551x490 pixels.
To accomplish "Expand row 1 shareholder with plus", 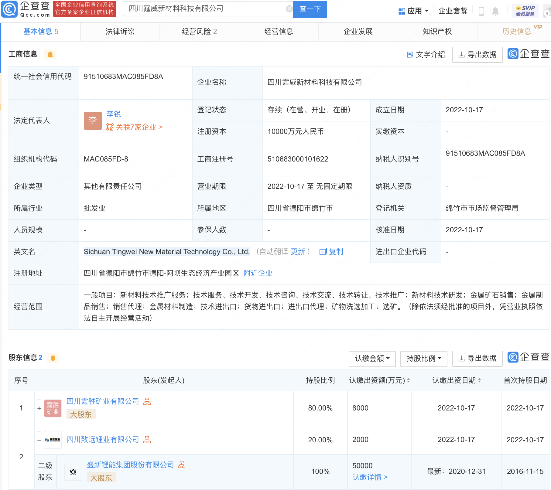I will [x=39, y=408].
